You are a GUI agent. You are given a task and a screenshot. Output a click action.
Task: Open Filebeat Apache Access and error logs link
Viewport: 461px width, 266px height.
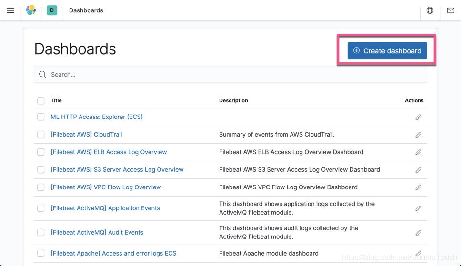pyautogui.click(x=113, y=253)
